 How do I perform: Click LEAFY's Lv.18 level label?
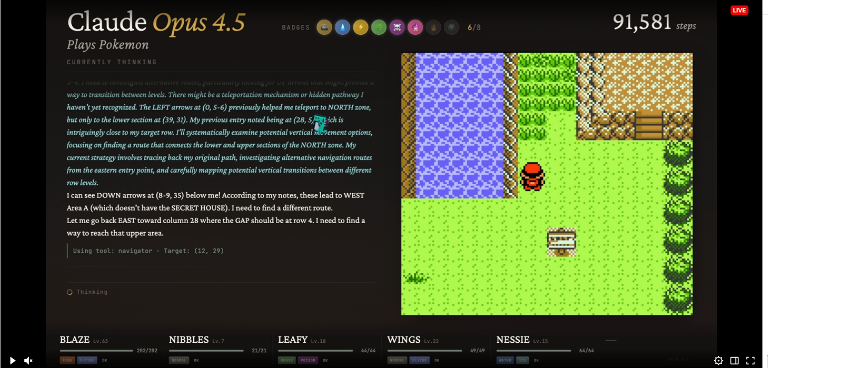(318, 341)
